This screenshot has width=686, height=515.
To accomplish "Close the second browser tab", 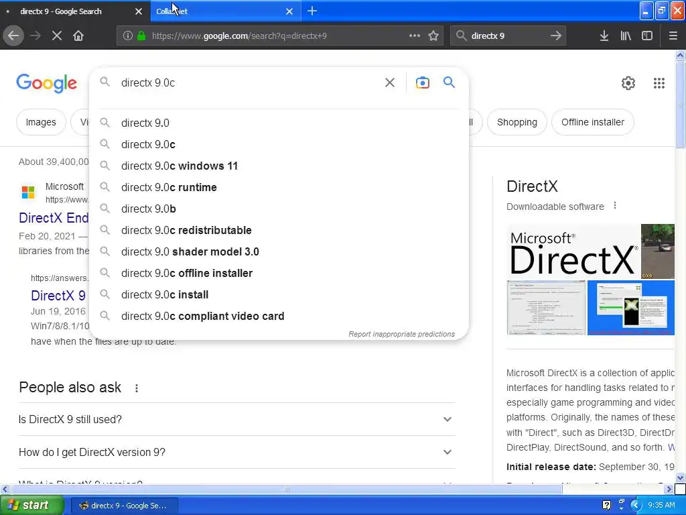I will point(289,11).
